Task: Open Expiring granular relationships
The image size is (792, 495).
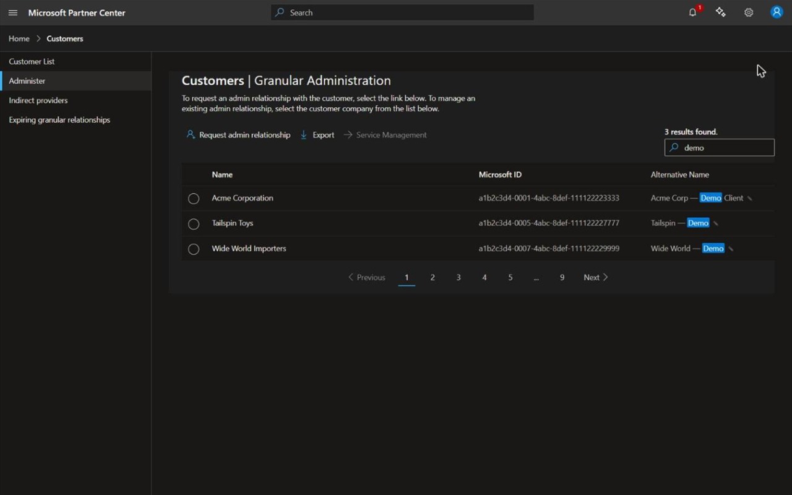Action: click(x=75, y=120)
